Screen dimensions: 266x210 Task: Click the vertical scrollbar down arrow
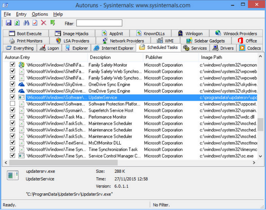[260, 157]
